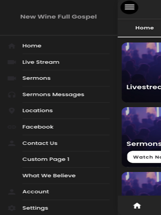Open the Locations menu item
161x215 pixels.
38,111
